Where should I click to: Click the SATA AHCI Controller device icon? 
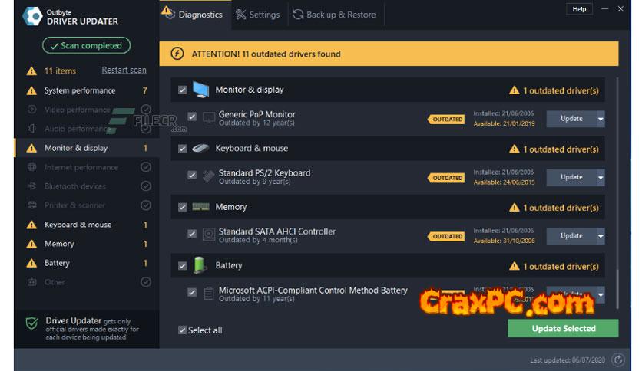(209, 235)
